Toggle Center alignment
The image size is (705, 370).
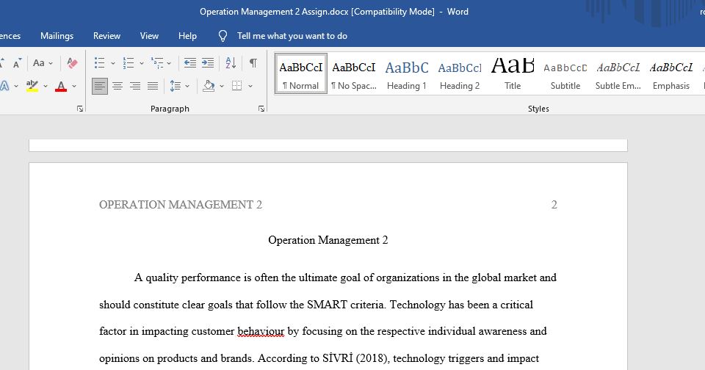coord(117,86)
